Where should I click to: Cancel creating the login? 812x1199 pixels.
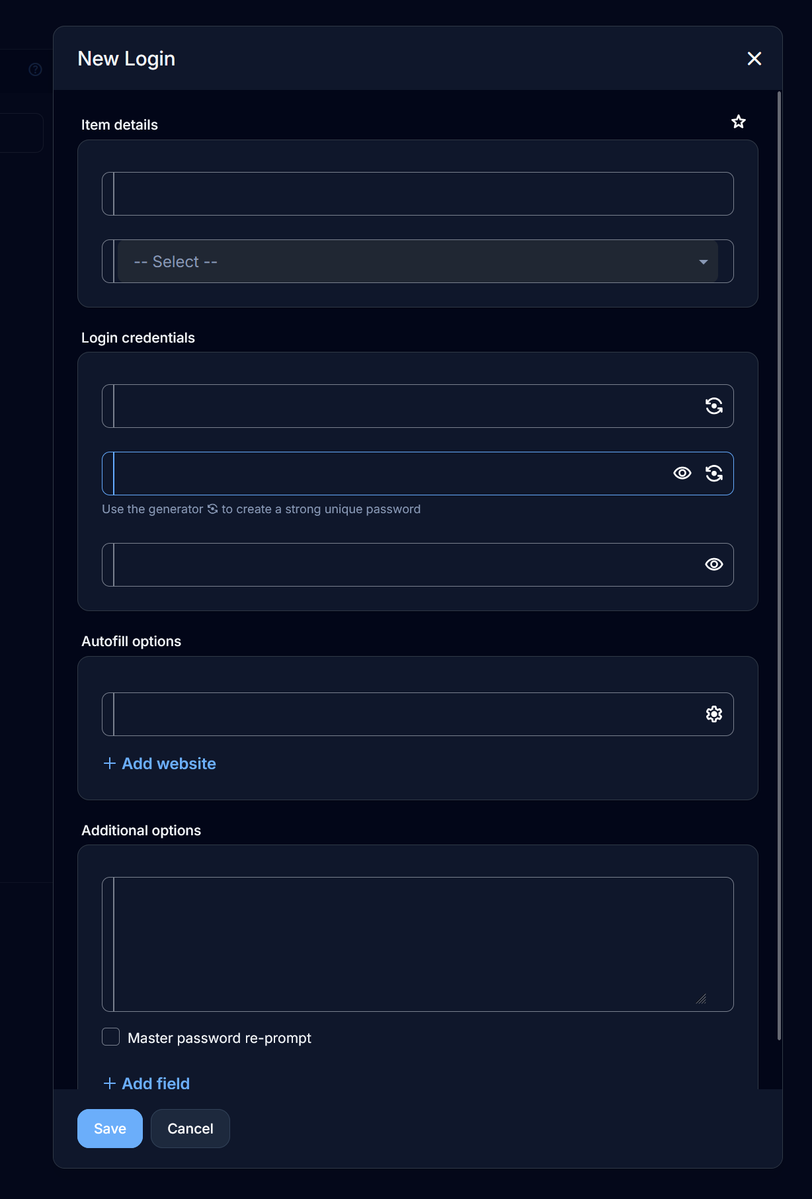coord(190,1129)
